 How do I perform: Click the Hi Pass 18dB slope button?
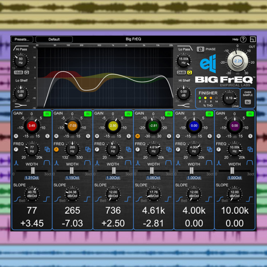[18, 73]
